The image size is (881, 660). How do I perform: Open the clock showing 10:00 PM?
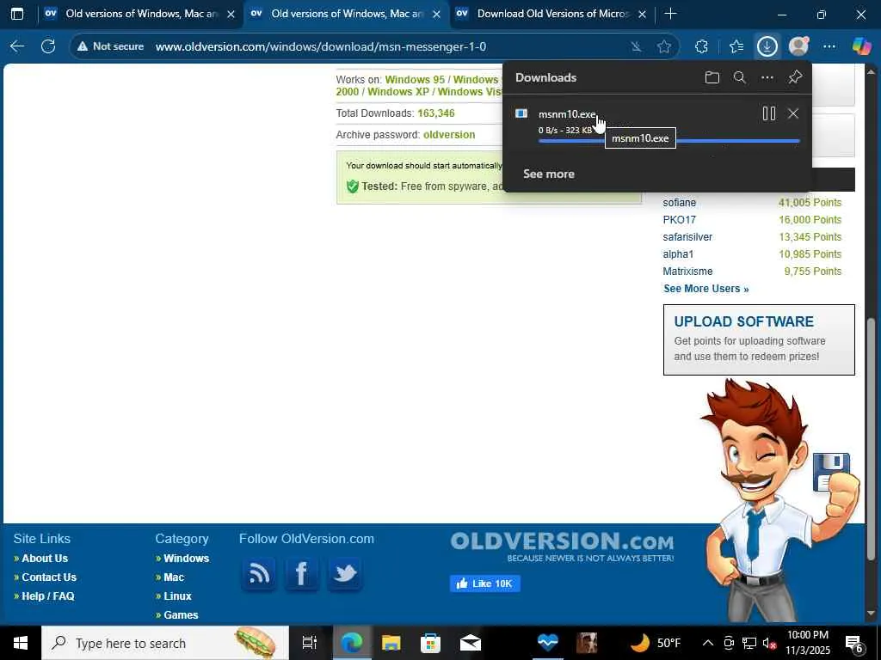pyautogui.click(x=807, y=643)
